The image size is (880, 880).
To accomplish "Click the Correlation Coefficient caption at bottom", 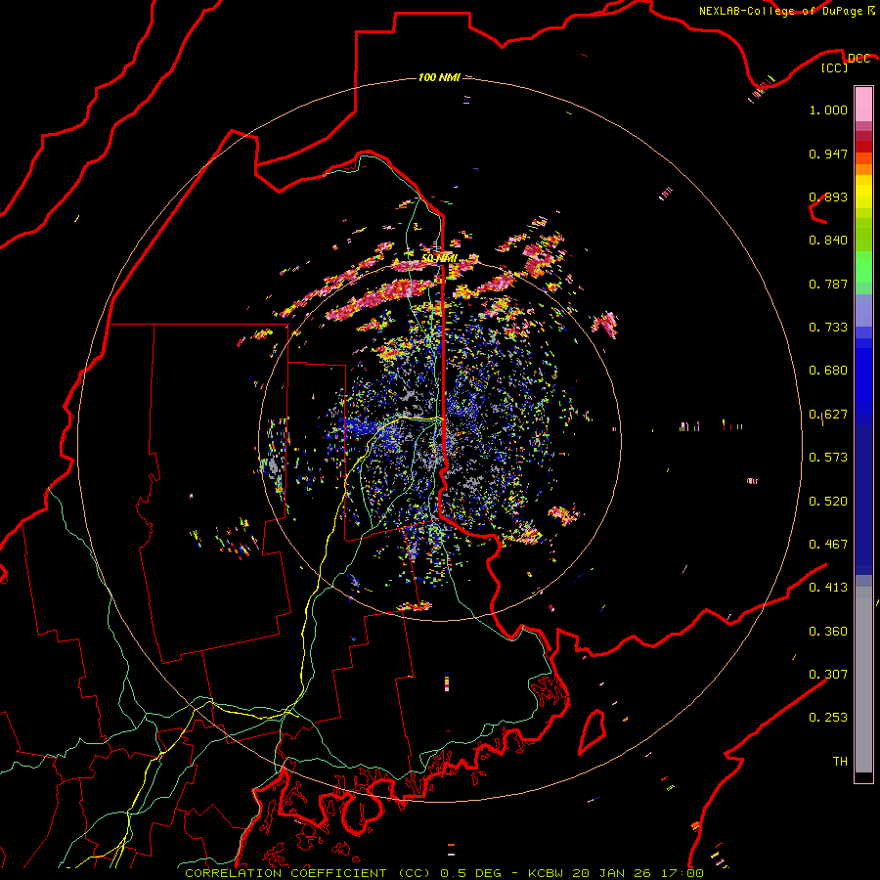I will [444, 873].
